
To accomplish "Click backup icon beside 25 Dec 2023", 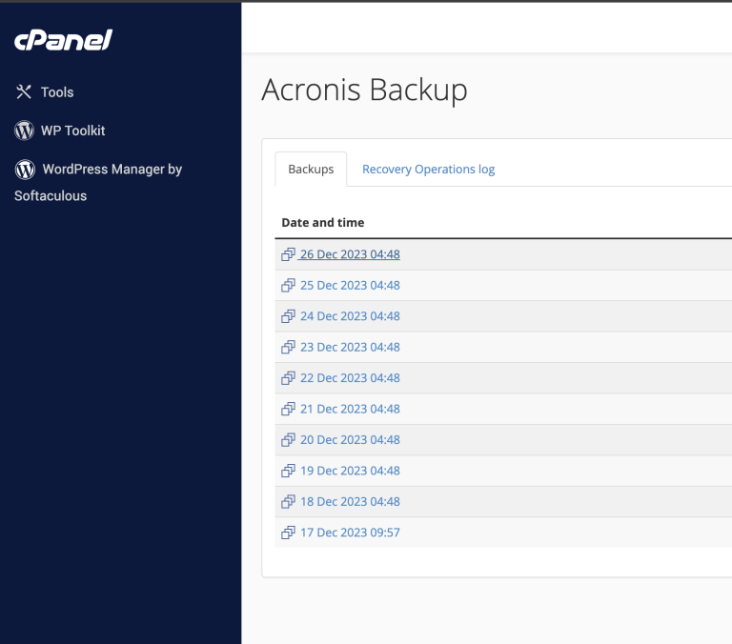I will click(x=288, y=285).
